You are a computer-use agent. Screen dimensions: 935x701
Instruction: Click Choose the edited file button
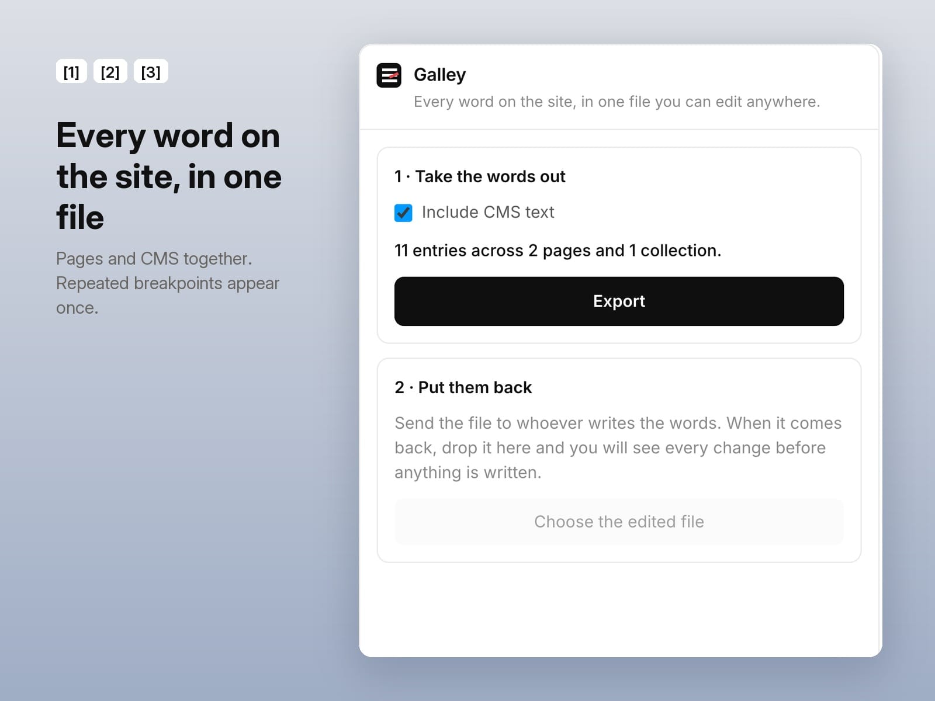click(x=619, y=522)
